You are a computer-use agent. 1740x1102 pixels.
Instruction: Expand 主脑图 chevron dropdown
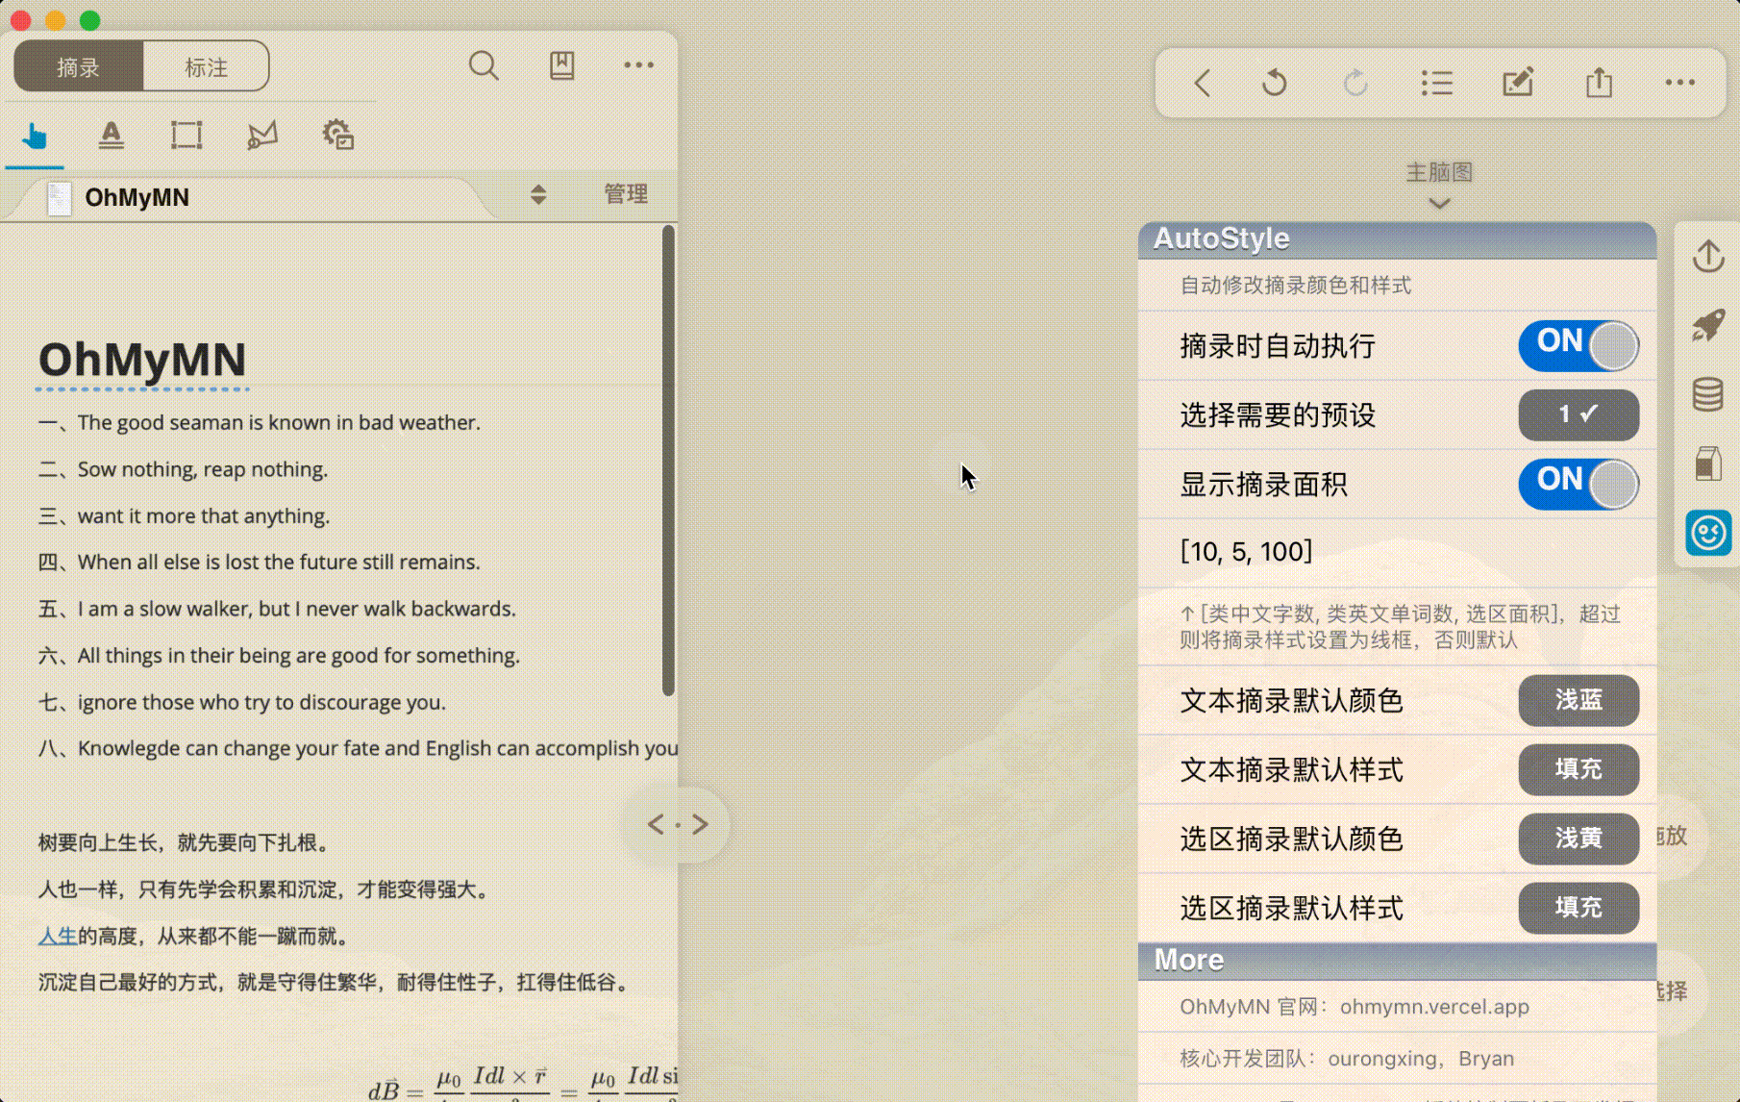pyautogui.click(x=1439, y=203)
